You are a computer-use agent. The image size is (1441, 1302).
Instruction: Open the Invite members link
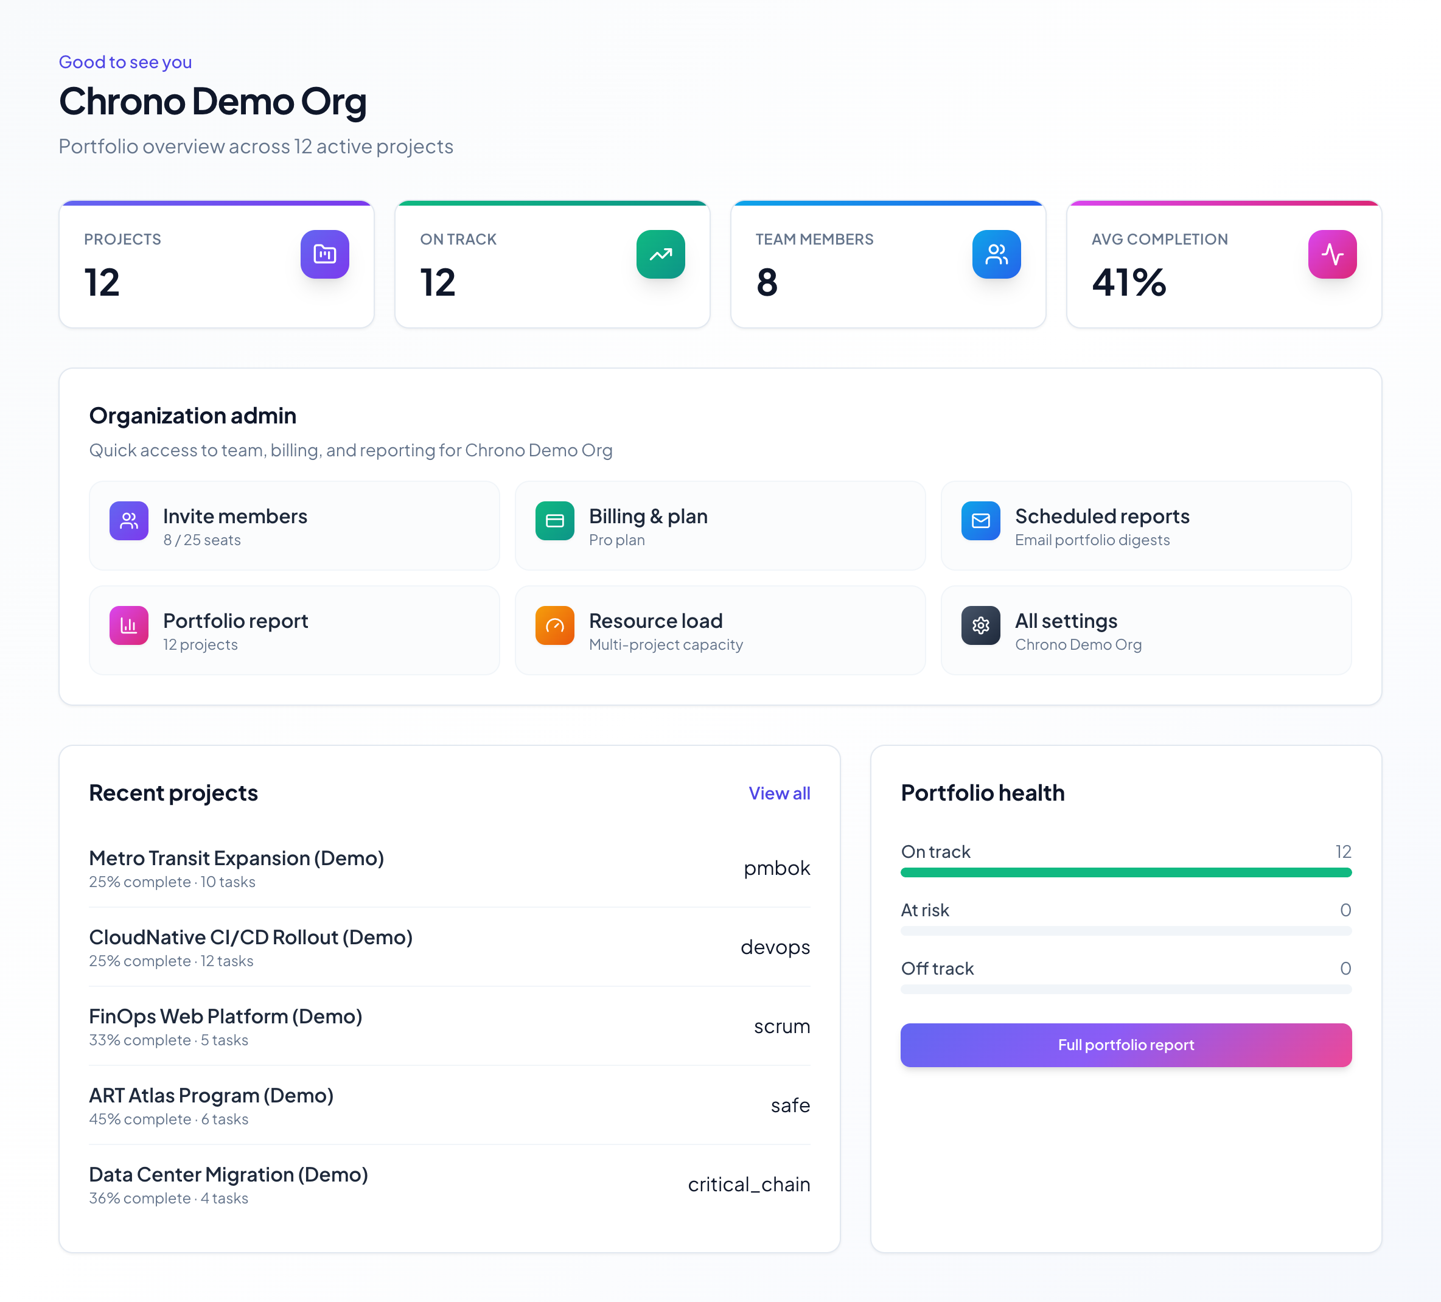pyautogui.click(x=295, y=525)
